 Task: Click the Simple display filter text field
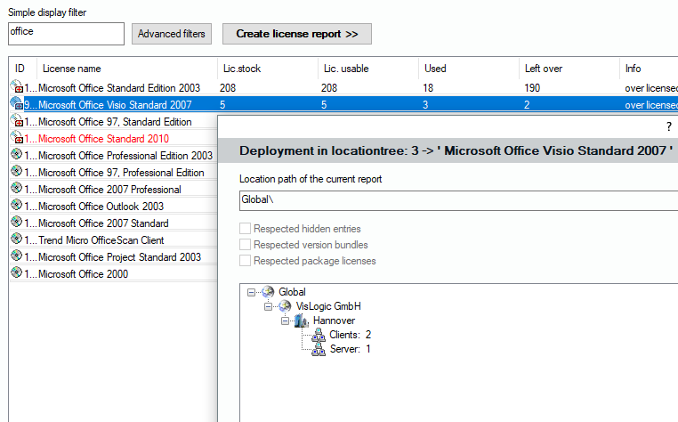coord(66,33)
